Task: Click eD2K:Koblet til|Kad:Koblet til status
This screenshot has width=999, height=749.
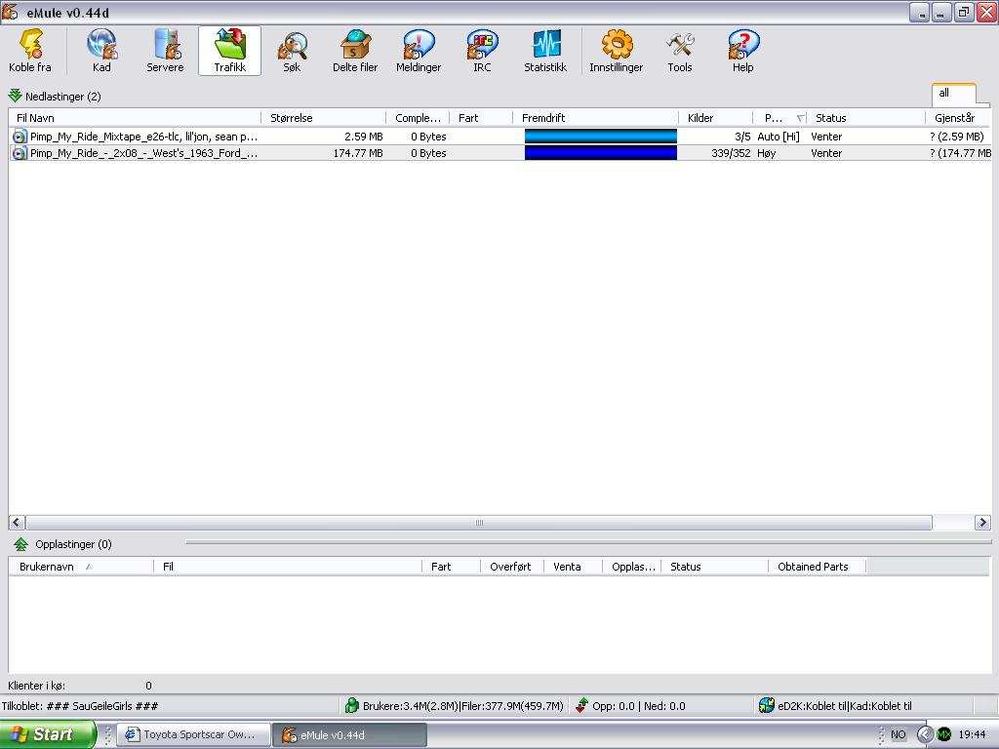Action: click(x=845, y=706)
